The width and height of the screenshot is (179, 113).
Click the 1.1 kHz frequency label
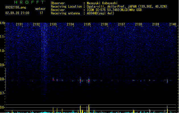2,37
